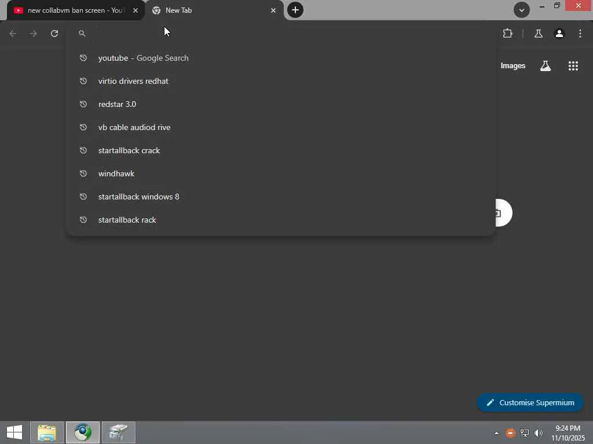Click the history icon beside windhawk
The width and height of the screenshot is (593, 444).
pos(83,173)
